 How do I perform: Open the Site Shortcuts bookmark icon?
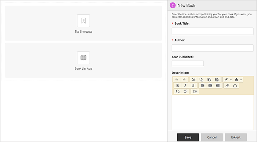point(83,21)
